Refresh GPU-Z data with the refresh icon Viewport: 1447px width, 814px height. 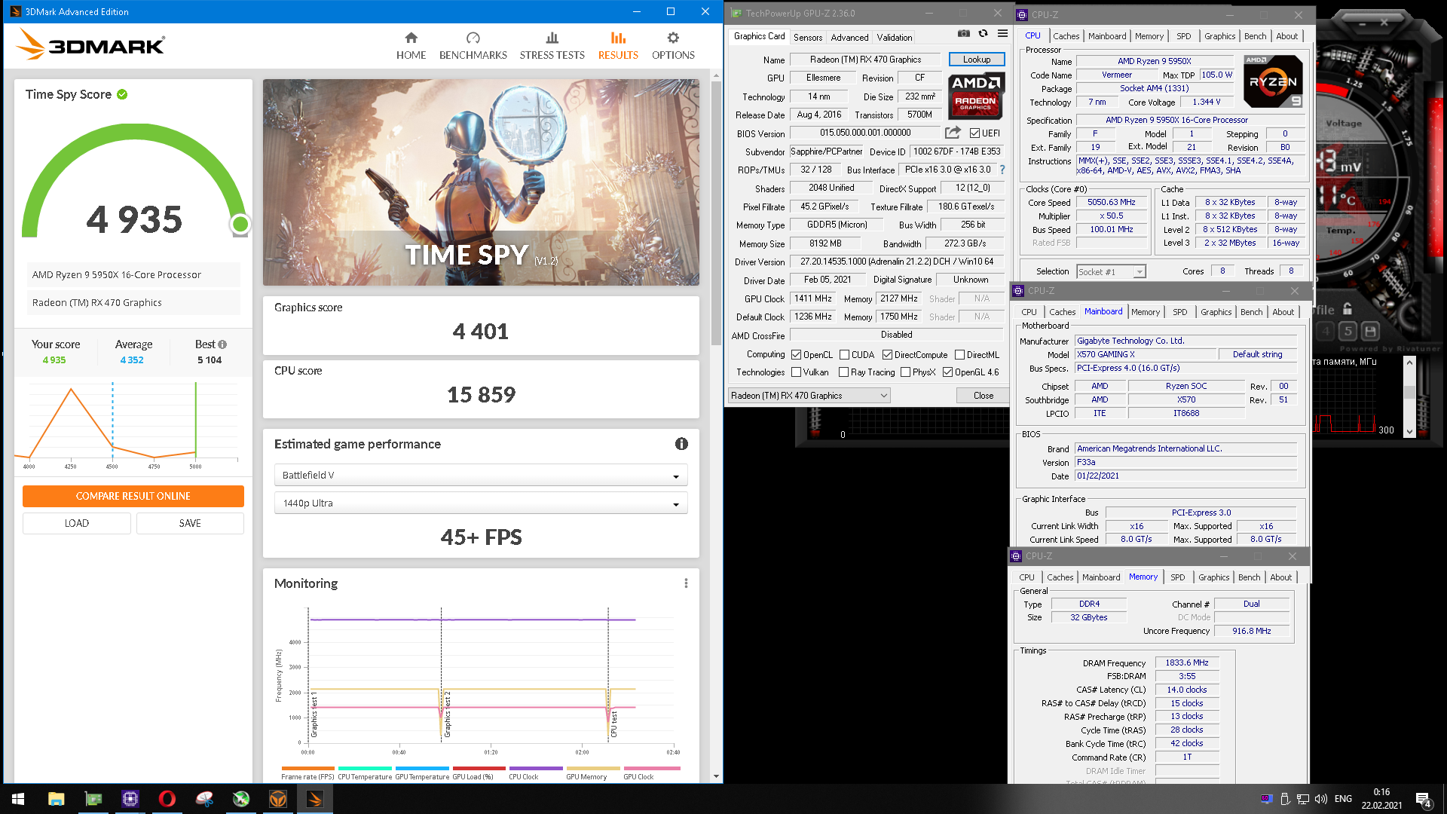[983, 33]
